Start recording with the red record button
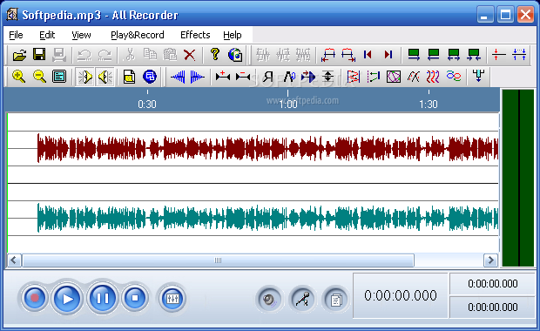 point(35,298)
